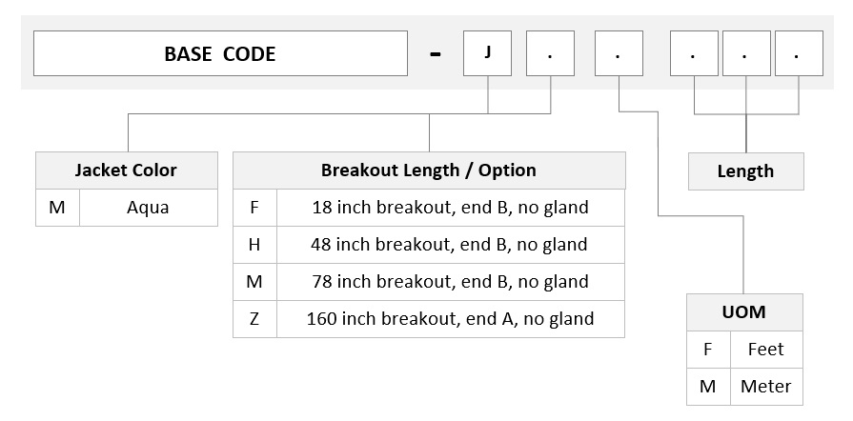Click the M code beside Meter
853x421 pixels.
(x=708, y=386)
